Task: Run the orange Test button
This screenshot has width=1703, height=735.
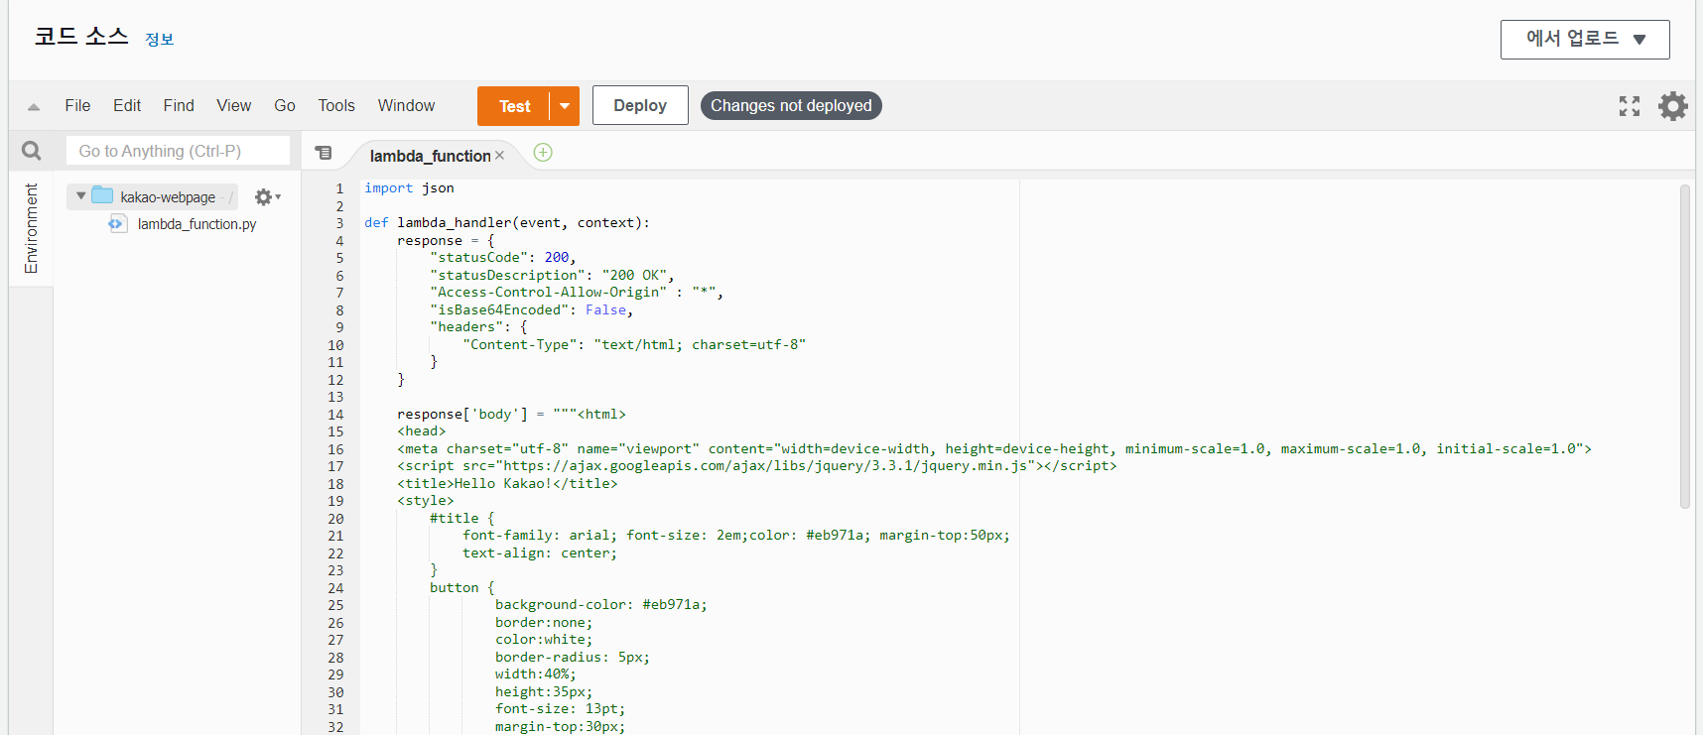Action: point(514,106)
